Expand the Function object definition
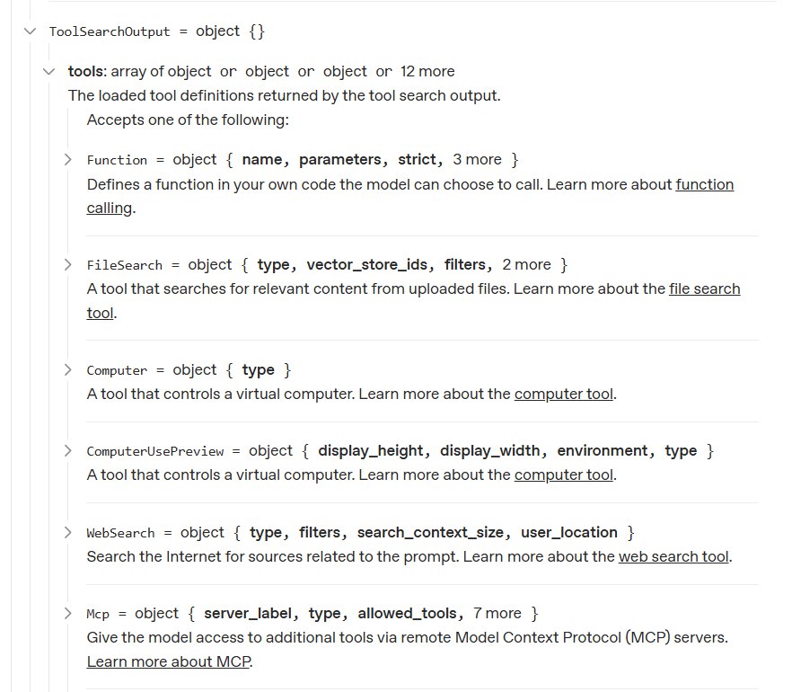792x692 pixels. (67, 159)
